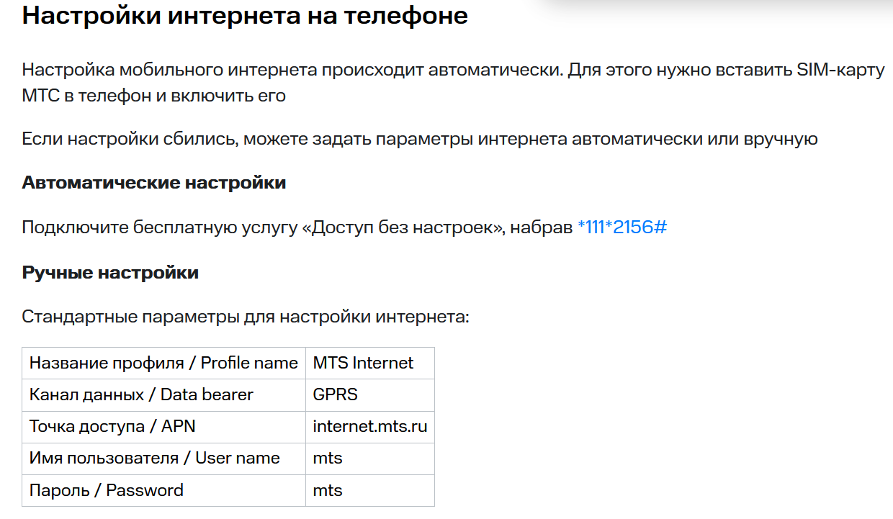The width and height of the screenshot is (893, 519).
Task: Click the heading Настройки интернета на телефоне
Action: pyautogui.click(x=245, y=16)
